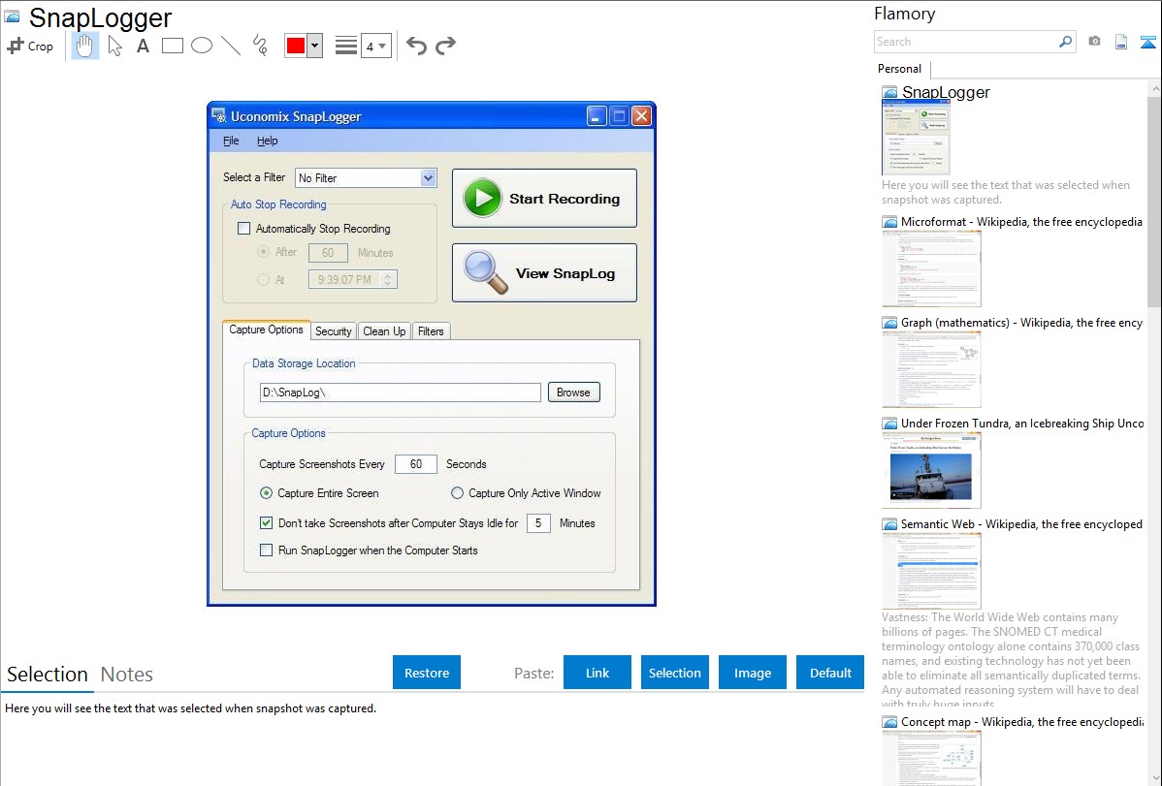Viewport: 1162px width, 786px height.
Task: Select the rectangle drawing tool
Action: coord(172,46)
